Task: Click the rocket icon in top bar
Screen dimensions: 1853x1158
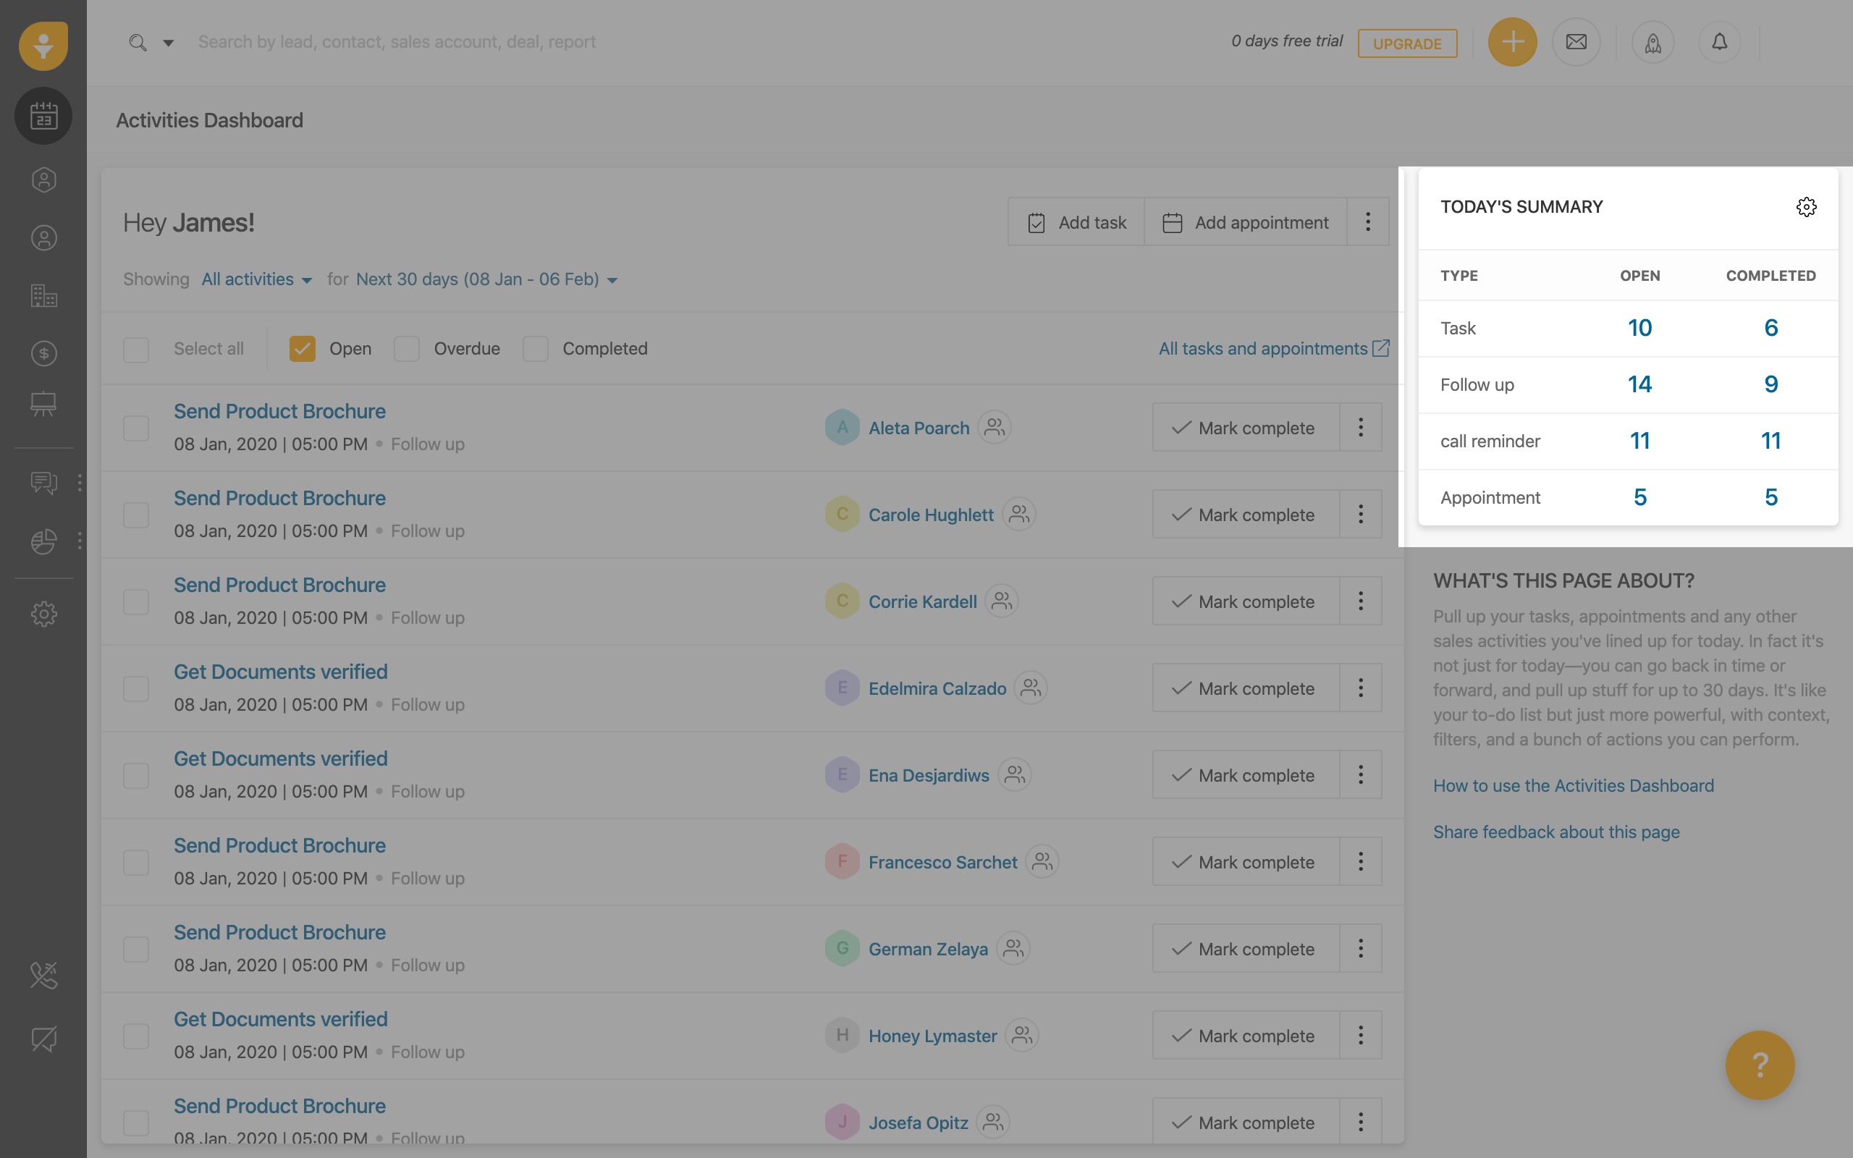Action: [x=1652, y=43]
